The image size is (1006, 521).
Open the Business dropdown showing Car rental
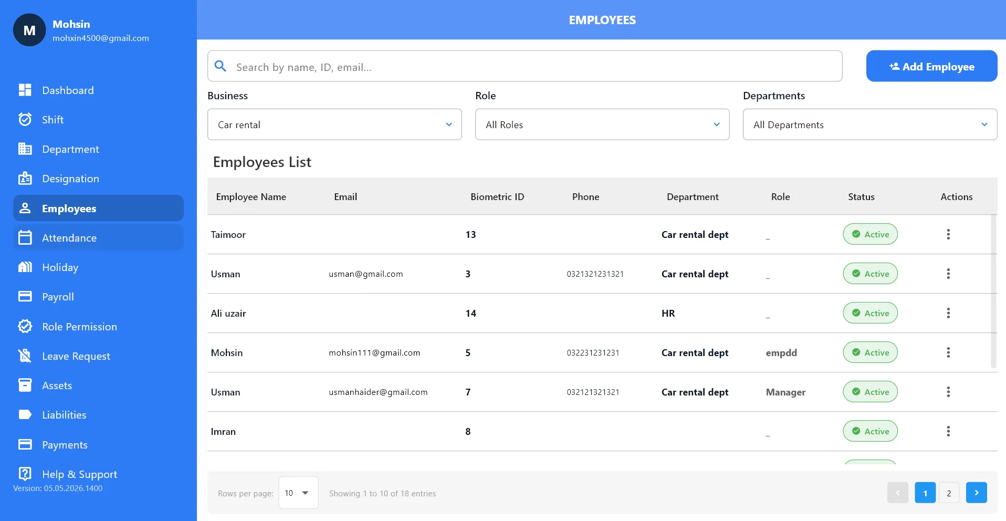click(334, 124)
